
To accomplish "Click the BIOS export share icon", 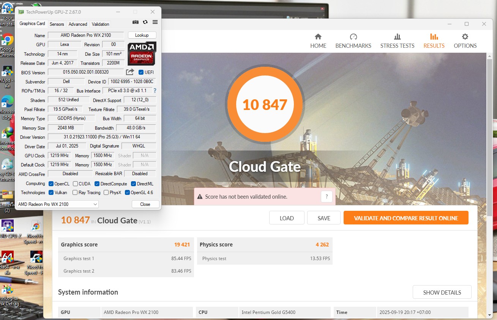I will (x=130, y=72).
